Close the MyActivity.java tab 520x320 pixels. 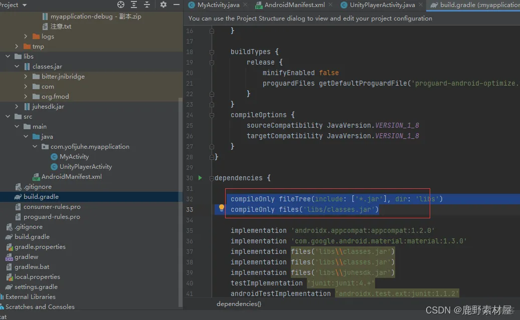click(x=245, y=5)
